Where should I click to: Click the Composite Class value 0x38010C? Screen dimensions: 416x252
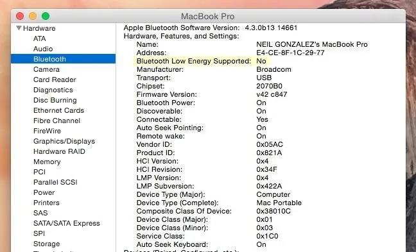click(x=273, y=211)
